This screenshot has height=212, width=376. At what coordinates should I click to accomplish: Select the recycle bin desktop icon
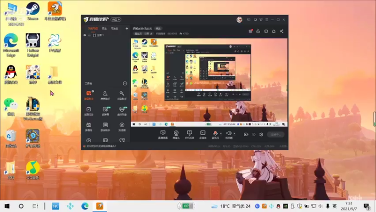pyautogui.click(x=11, y=138)
